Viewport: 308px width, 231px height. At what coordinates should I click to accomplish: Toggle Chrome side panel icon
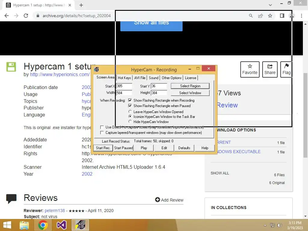[x=282, y=16]
